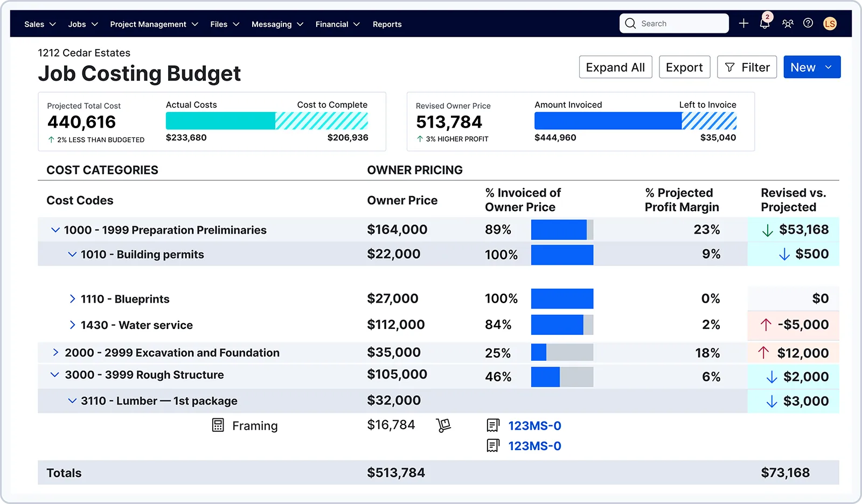This screenshot has width=862, height=504.
Task: Open the notifications bell icon
Action: point(764,24)
